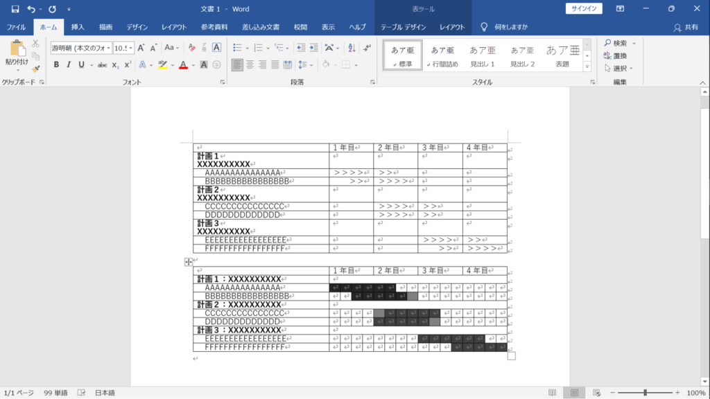Click the increase indent icon

(315, 48)
